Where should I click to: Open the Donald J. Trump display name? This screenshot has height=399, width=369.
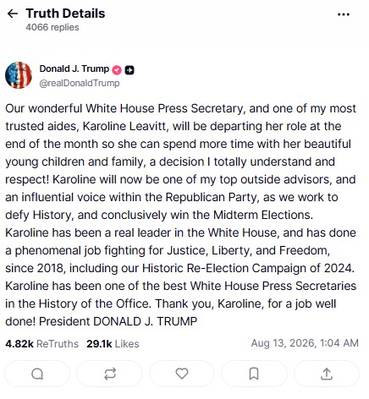click(x=74, y=68)
